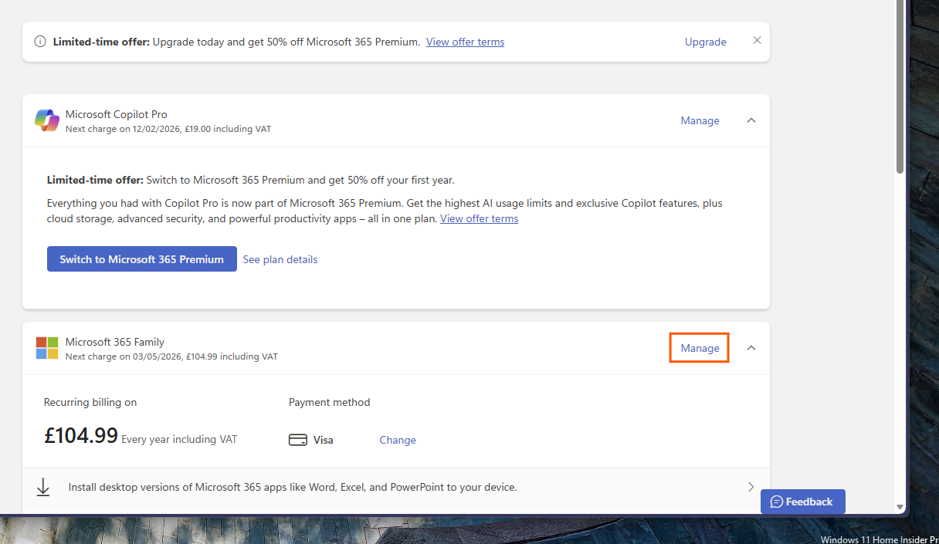Select the £104.99 recurring billing amount
The height and width of the screenshot is (544, 939).
(81, 435)
